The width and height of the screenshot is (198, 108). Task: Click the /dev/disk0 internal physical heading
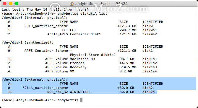click(35, 18)
